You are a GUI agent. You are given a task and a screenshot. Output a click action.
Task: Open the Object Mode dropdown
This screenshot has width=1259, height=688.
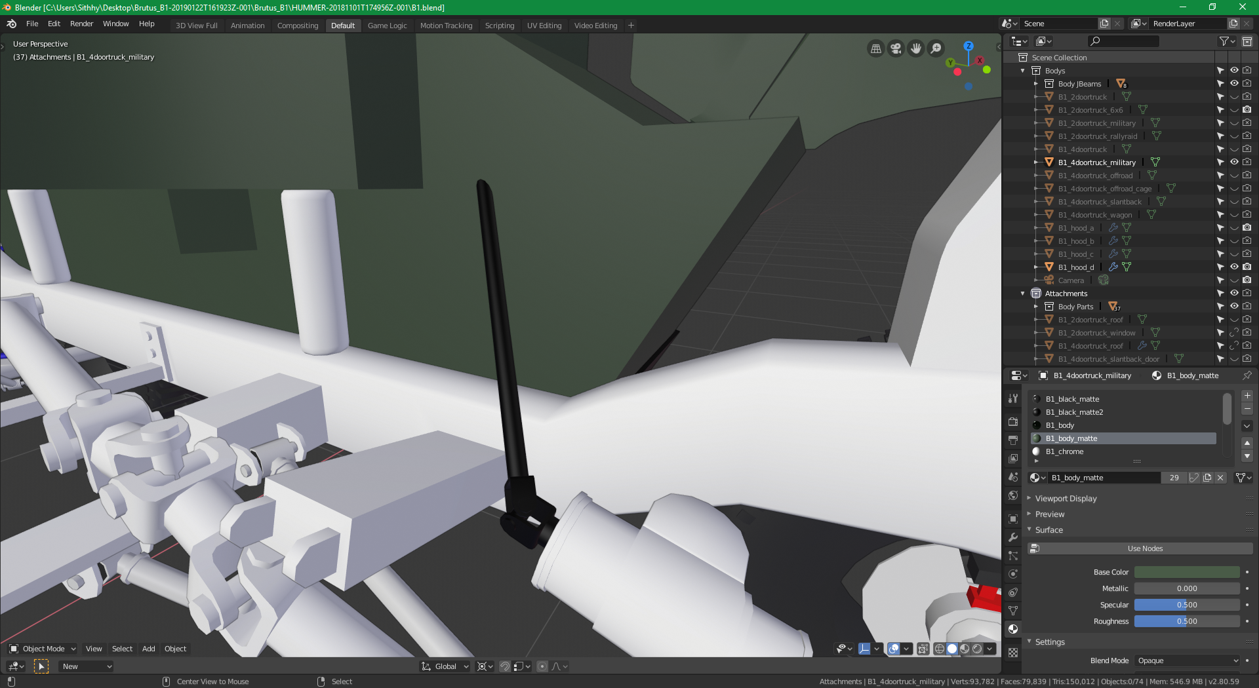(43, 649)
